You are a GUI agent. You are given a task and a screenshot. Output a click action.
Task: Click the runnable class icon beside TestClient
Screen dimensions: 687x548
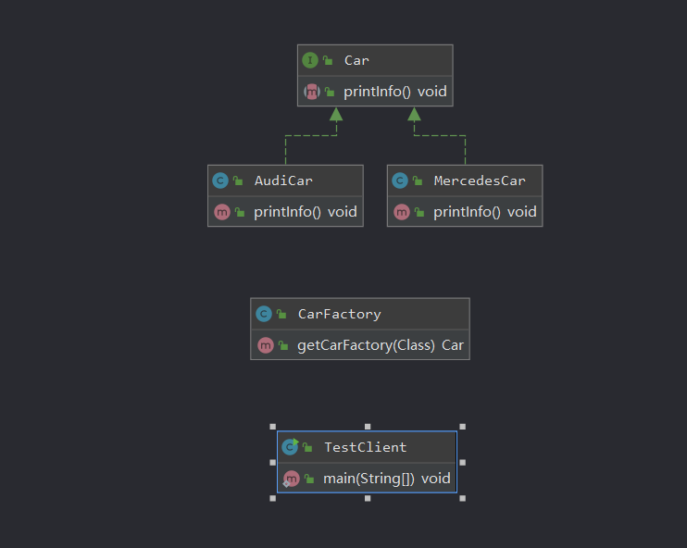(x=290, y=447)
